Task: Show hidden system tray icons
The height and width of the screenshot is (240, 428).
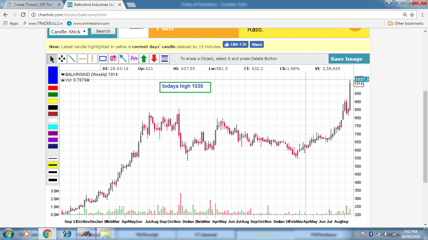Action: (356, 234)
